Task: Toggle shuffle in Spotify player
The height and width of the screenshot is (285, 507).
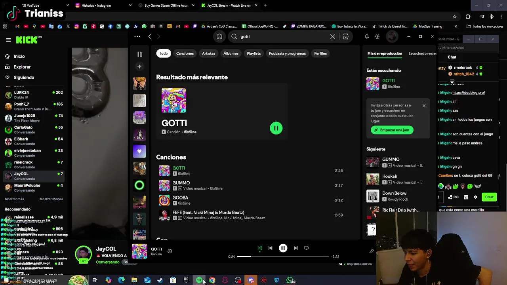Action: [x=260, y=248]
